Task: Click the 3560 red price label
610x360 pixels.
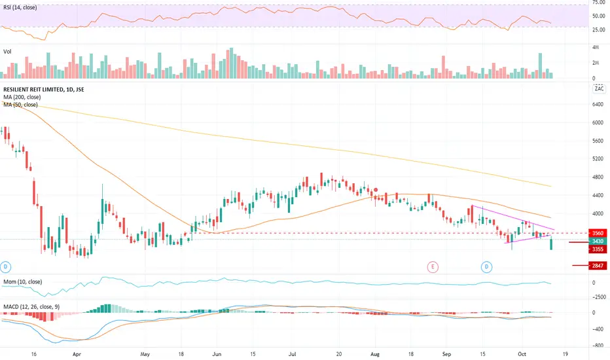Action: click(x=598, y=233)
